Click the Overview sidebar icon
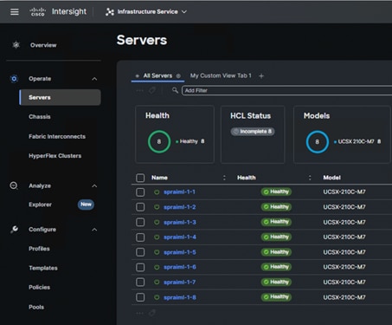The width and height of the screenshot is (392, 325). point(16,45)
